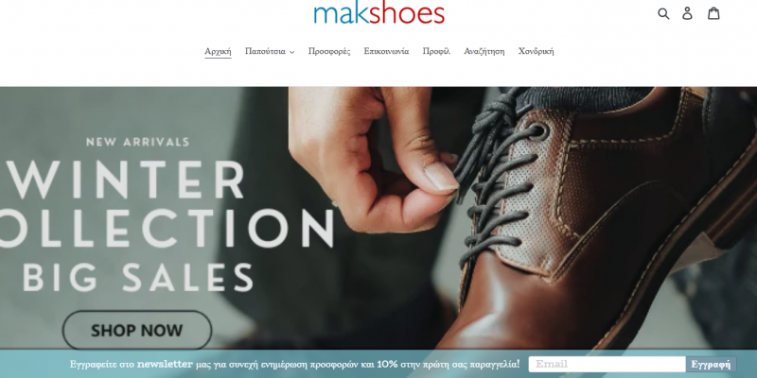This screenshot has height=378, width=757.
Task: Go to the Αρχική menu item
Action: [218, 51]
